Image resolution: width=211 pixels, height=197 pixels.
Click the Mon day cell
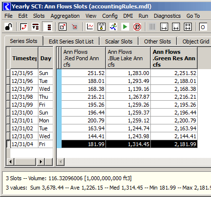[46, 120]
